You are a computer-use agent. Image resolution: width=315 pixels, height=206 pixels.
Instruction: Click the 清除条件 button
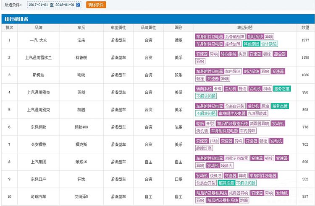pos(96,5)
